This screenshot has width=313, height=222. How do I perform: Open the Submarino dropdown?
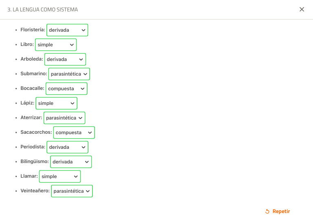(x=69, y=74)
